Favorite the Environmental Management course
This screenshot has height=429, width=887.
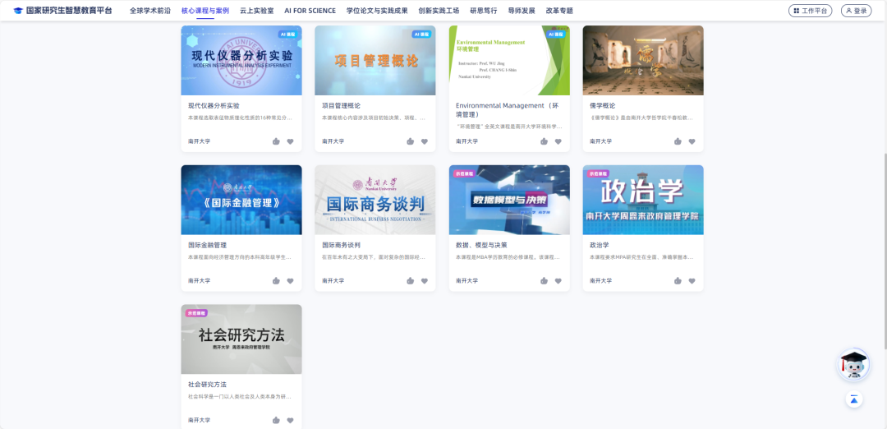click(x=558, y=141)
